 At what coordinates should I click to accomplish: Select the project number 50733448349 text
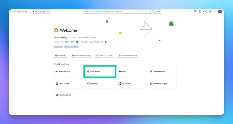70,42
